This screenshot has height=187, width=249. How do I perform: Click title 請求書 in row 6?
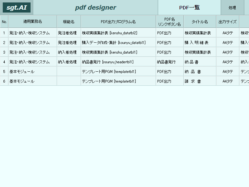pos(193,81)
